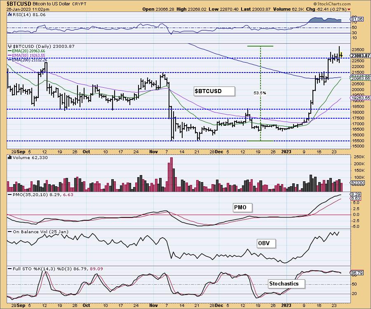
Task: Select the green EMA(20) legend line swatch
Action: pos(10,51)
